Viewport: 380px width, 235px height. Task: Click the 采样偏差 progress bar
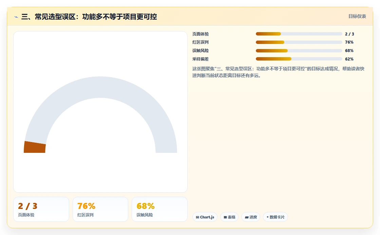click(x=299, y=59)
